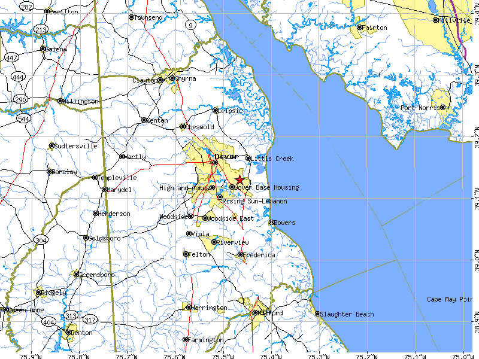Select the Sudlersville town label
479x359 pixels.
pyautogui.click(x=77, y=145)
